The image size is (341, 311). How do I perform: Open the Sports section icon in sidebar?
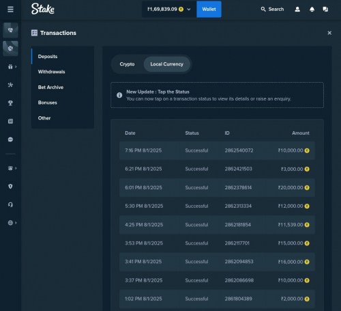10,49
